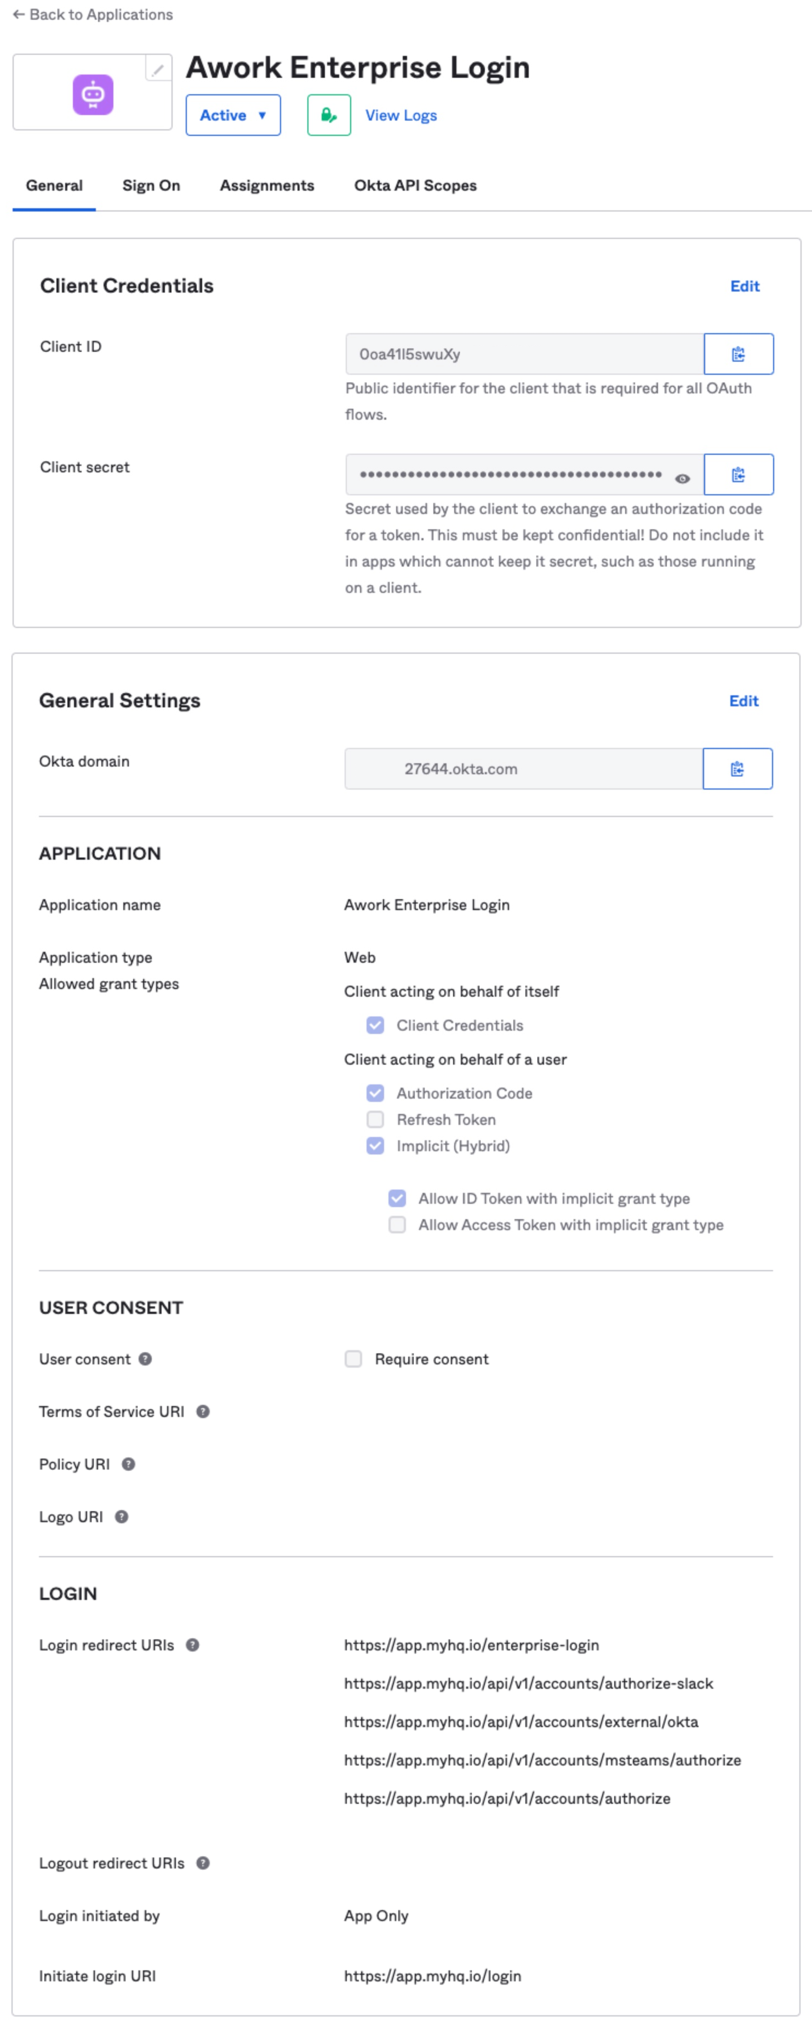Copy the Okta domain to clipboard
The width and height of the screenshot is (812, 2029).
(737, 769)
